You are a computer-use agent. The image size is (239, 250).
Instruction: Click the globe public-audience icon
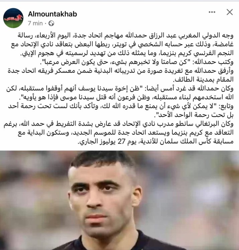[51, 23]
